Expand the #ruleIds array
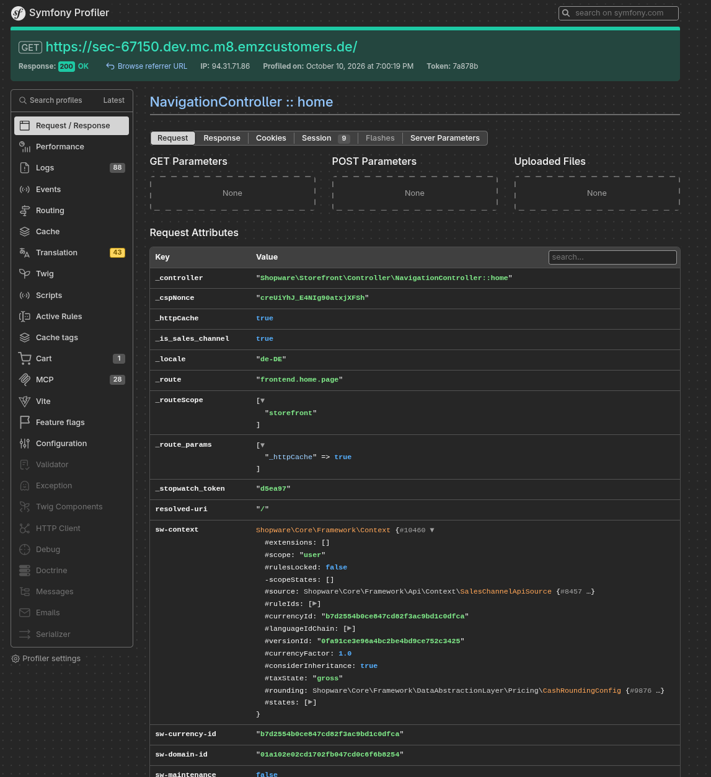Viewport: 711px width, 777px height. pyautogui.click(x=315, y=604)
